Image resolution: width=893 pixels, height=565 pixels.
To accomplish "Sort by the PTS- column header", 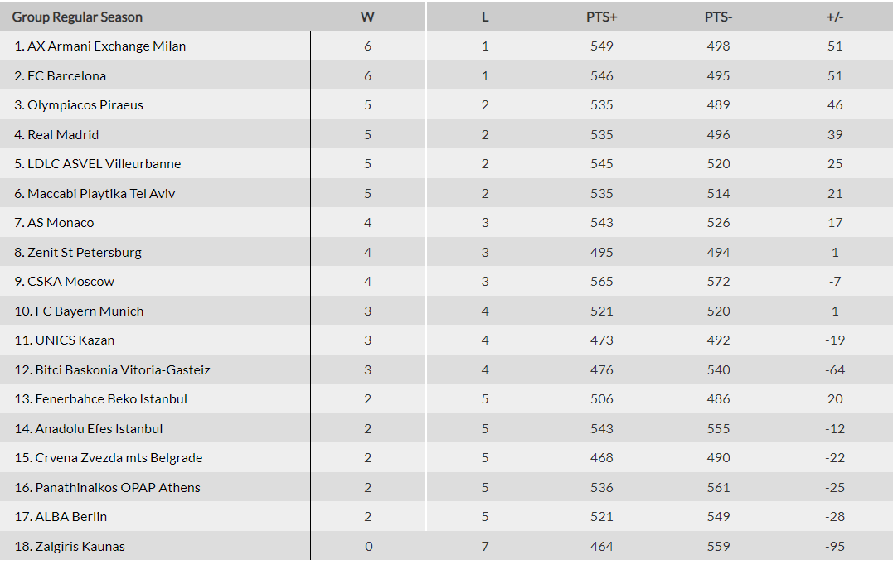I will (718, 17).
